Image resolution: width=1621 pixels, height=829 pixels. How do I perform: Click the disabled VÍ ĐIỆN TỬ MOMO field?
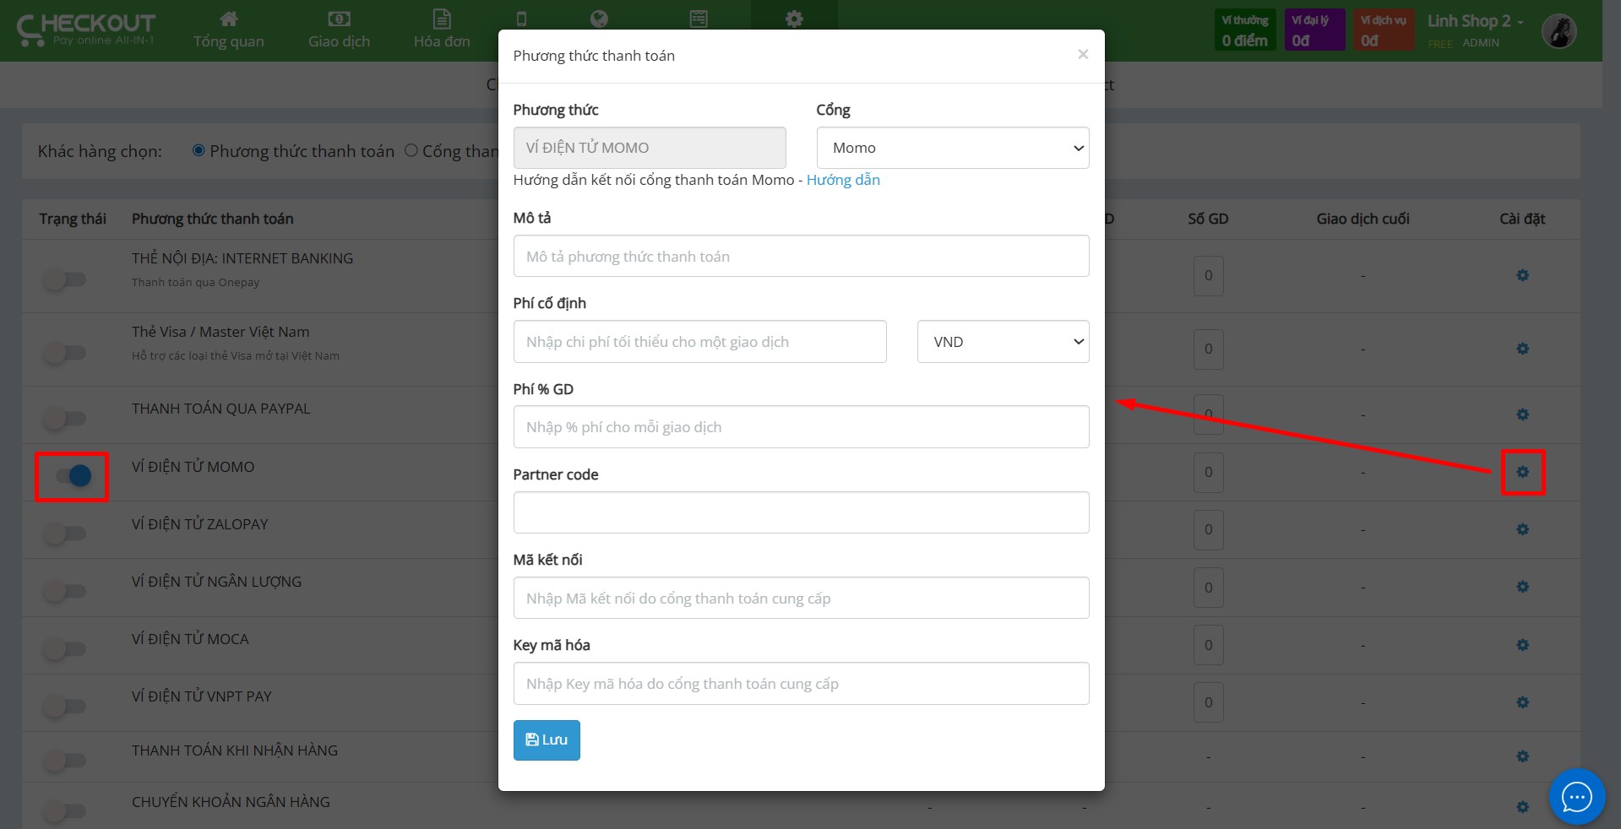(x=650, y=148)
